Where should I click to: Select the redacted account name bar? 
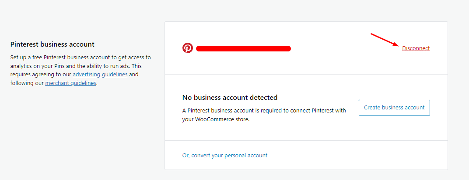point(244,48)
